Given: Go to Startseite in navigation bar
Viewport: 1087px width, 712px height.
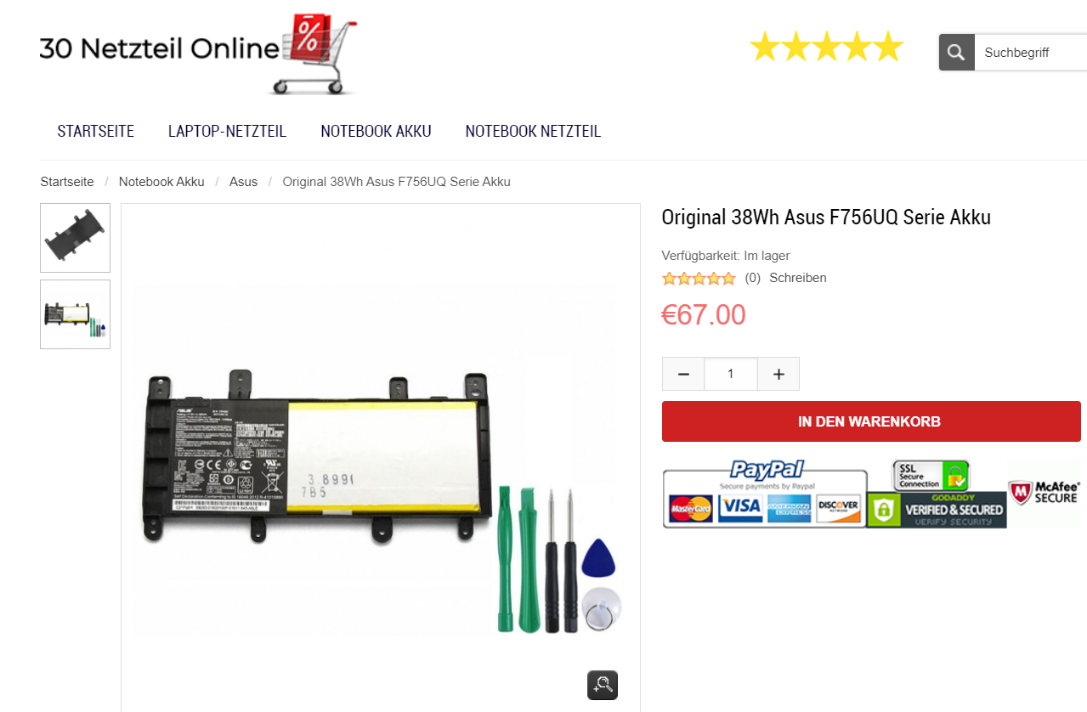Looking at the screenshot, I should point(96,131).
